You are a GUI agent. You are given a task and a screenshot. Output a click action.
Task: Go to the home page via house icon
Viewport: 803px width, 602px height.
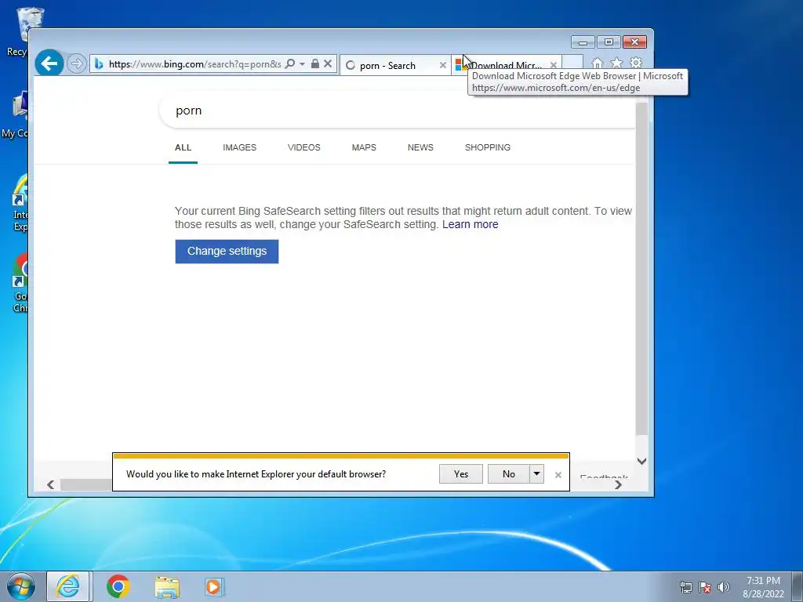click(x=597, y=63)
